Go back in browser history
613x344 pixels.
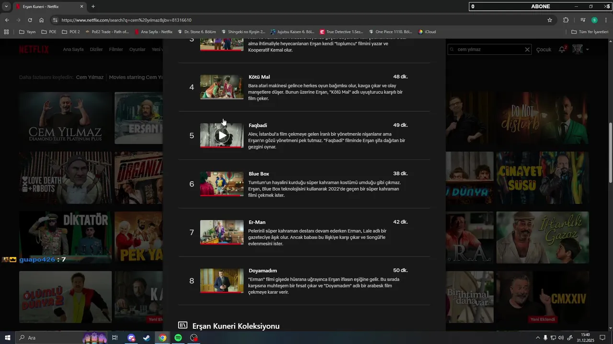7,20
